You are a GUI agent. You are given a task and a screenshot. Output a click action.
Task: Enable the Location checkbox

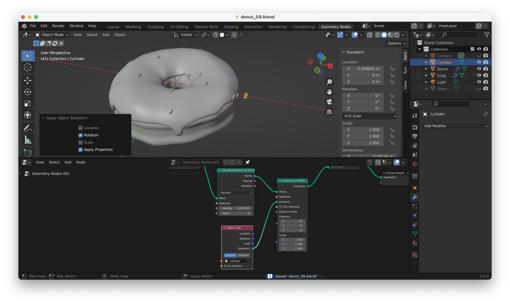81,128
